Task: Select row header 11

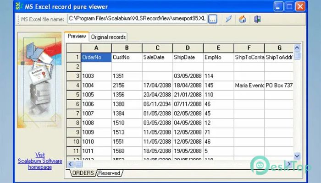Action: pyautogui.click(x=74, y=151)
